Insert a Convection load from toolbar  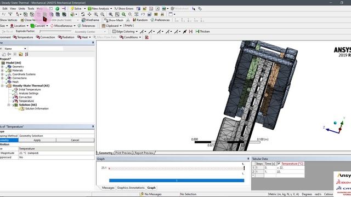[46, 37]
